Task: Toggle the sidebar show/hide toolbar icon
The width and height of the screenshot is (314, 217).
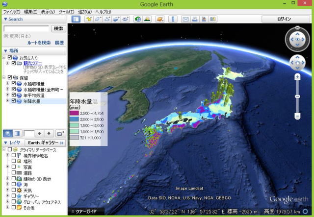Action: pos(76,19)
